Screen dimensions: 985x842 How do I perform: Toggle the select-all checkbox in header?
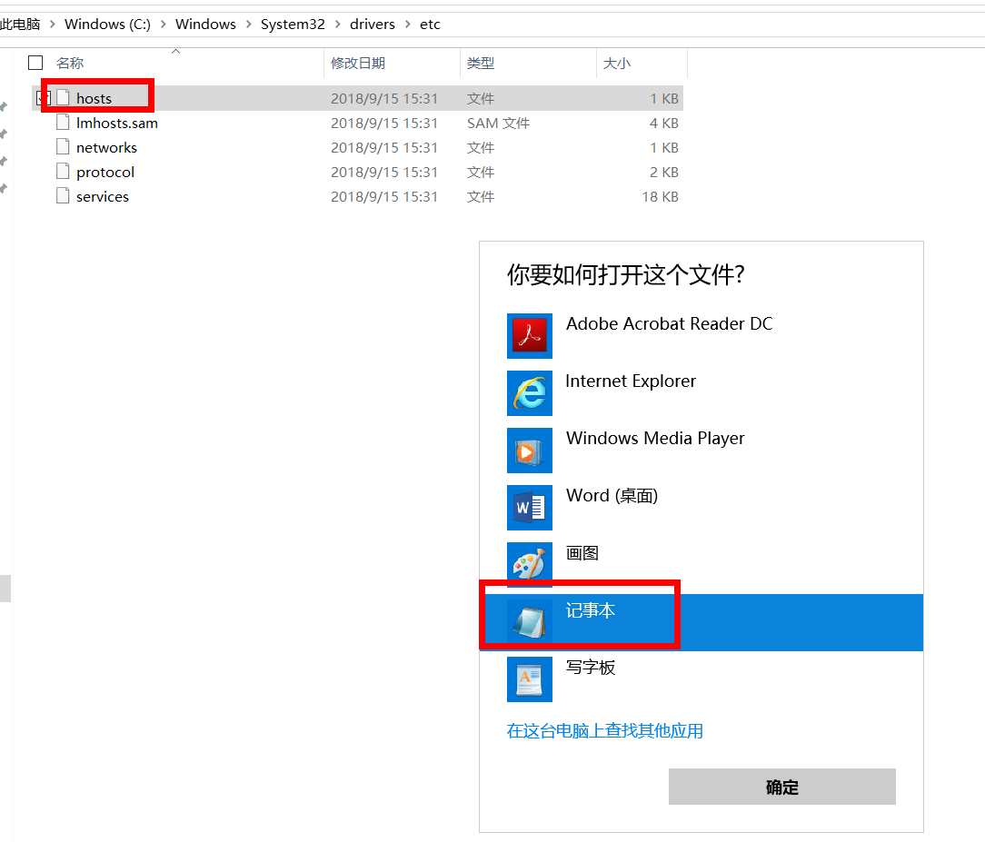click(x=35, y=63)
